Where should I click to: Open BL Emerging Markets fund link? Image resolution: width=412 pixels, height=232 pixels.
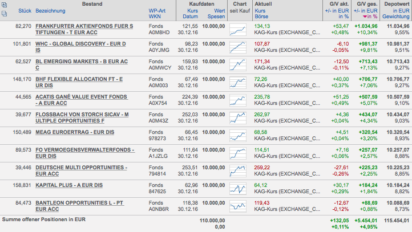click(82, 64)
